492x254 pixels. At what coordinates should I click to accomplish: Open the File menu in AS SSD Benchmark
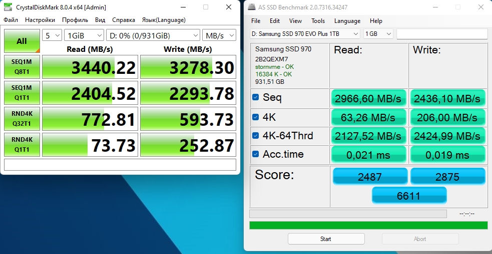click(256, 21)
